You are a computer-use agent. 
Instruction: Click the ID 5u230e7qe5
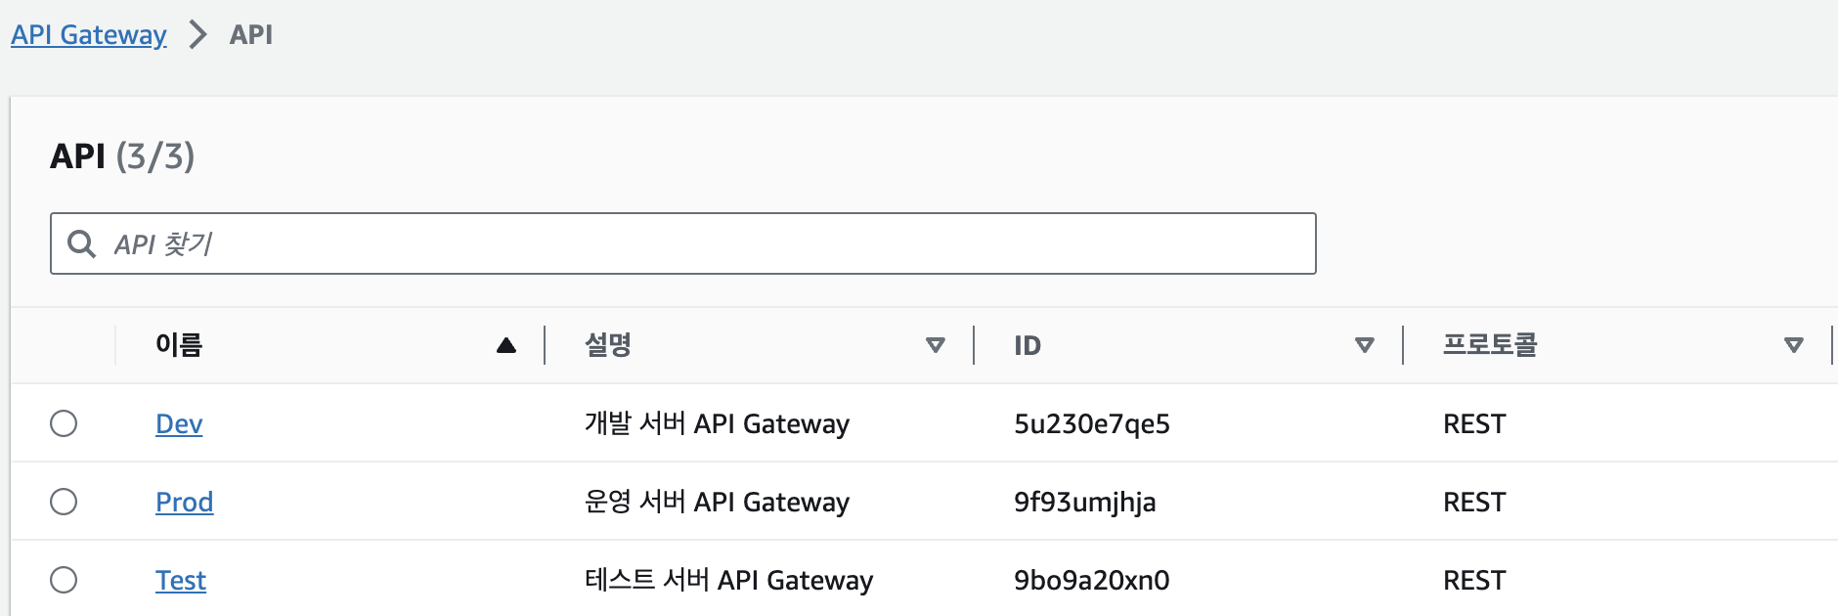click(1092, 423)
